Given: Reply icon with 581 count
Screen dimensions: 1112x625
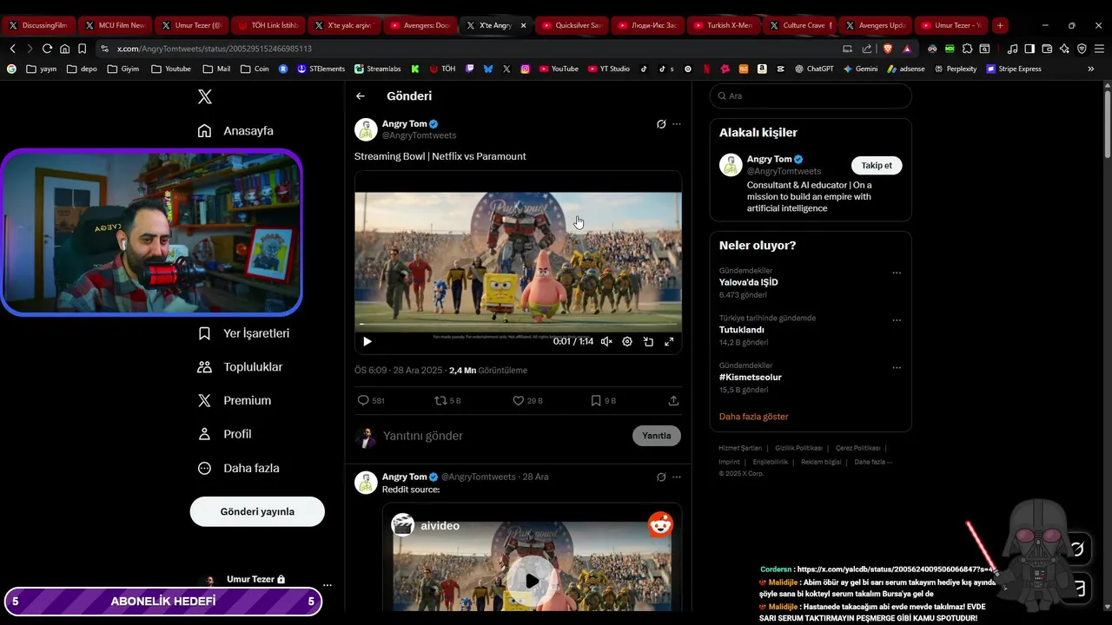Looking at the screenshot, I should tap(371, 400).
